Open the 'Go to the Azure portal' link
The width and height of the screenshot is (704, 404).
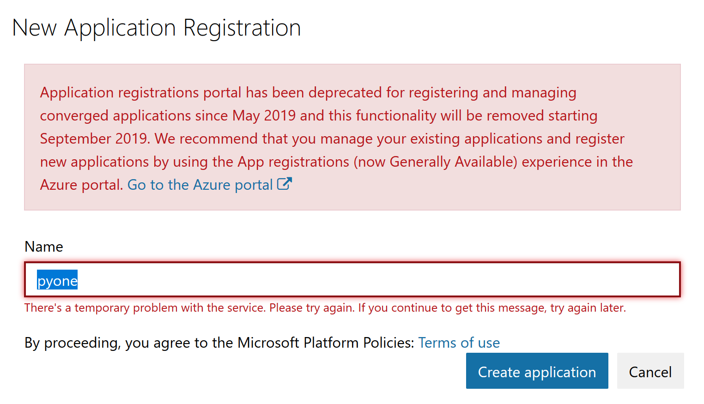[200, 185]
